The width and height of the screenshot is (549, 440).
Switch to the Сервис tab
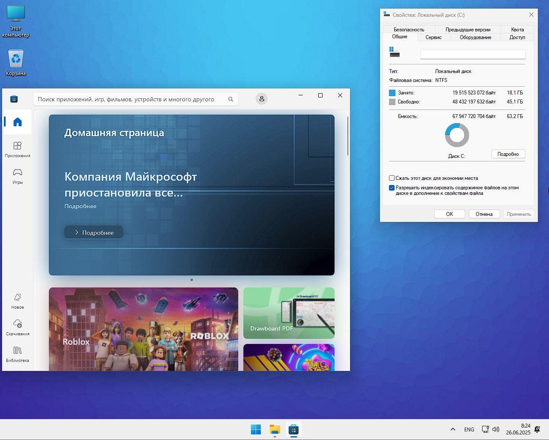click(433, 37)
